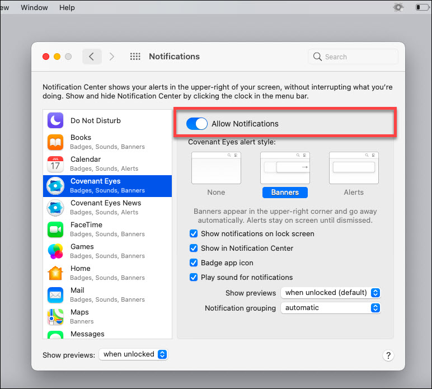Select Do Not Disturb in the list
Viewport: 432px width, 389px height.
[107, 120]
